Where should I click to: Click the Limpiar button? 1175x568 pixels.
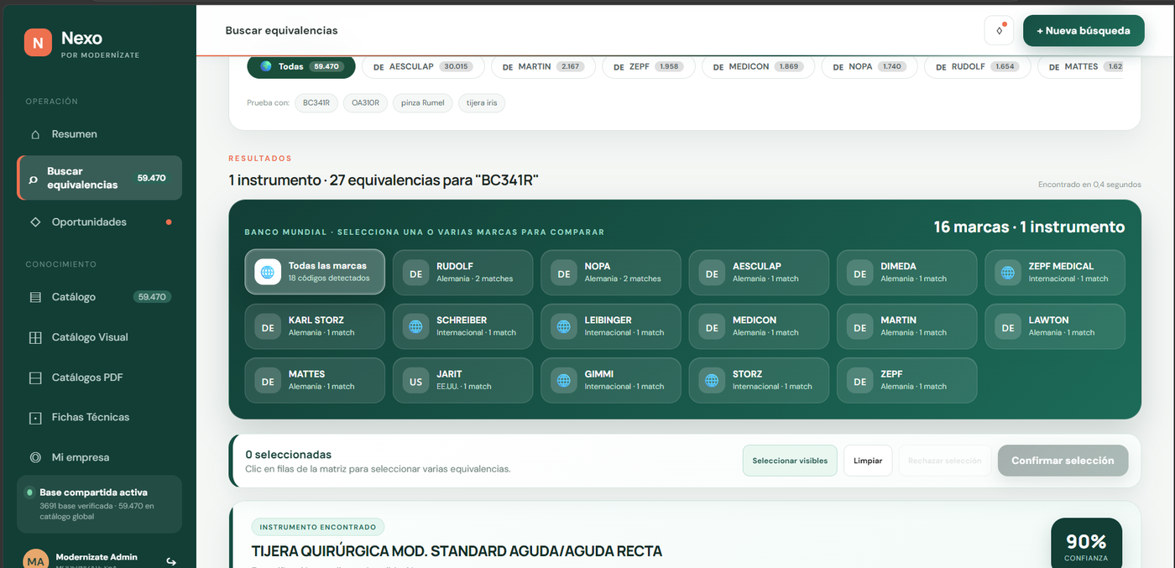click(x=868, y=461)
